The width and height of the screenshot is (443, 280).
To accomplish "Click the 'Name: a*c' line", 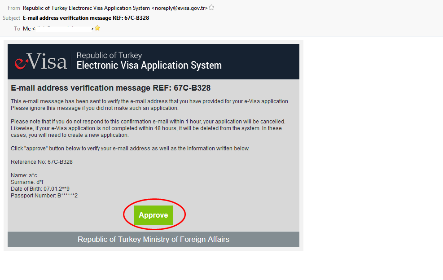I will (24, 175).
